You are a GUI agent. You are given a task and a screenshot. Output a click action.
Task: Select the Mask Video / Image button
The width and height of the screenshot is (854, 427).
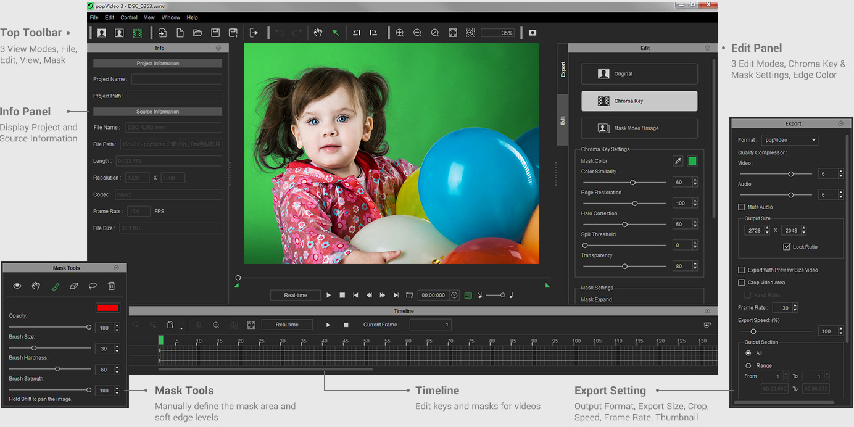pyautogui.click(x=639, y=128)
